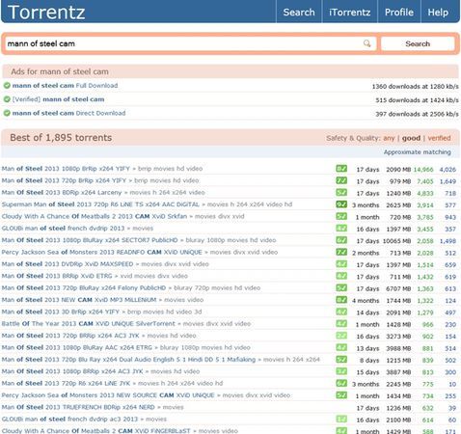This screenshot has height=434, width=461.
Task: Click the seed count '14,966' in first row
Action: coord(423,169)
